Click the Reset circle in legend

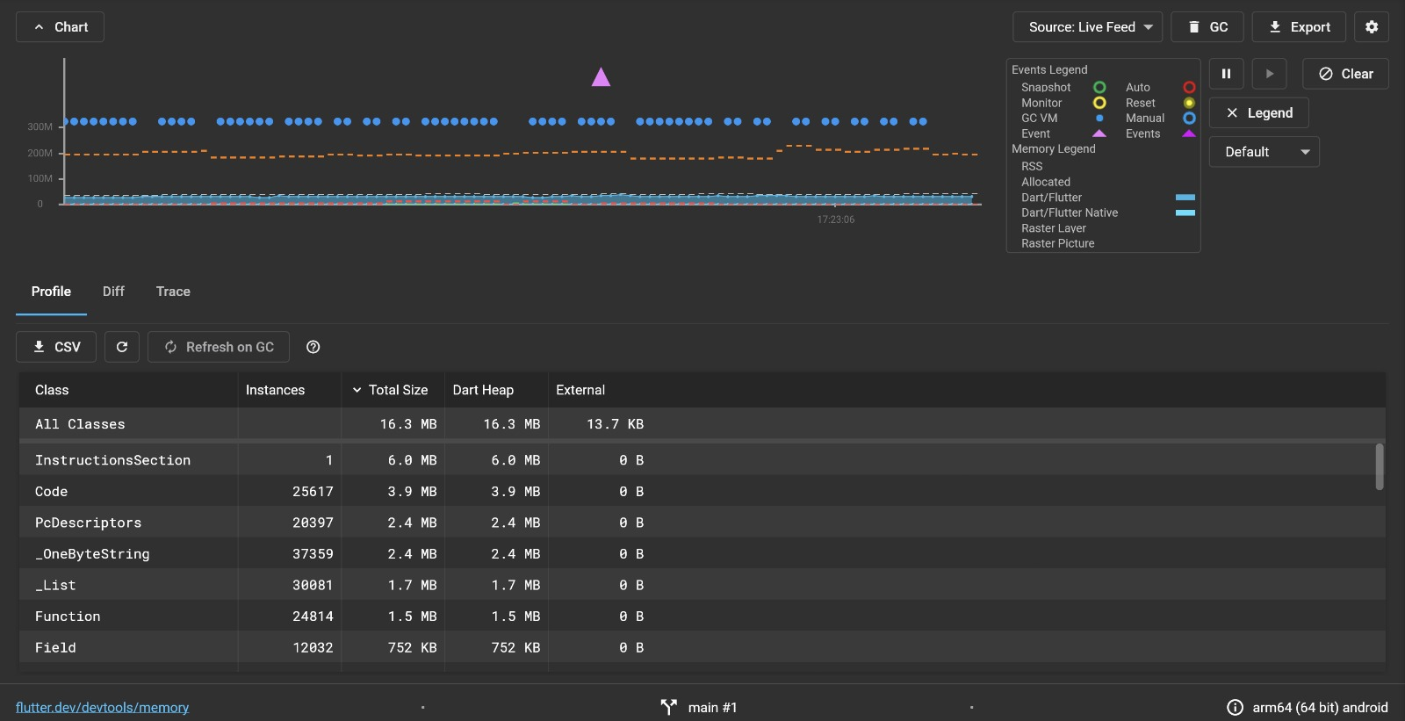(x=1189, y=103)
